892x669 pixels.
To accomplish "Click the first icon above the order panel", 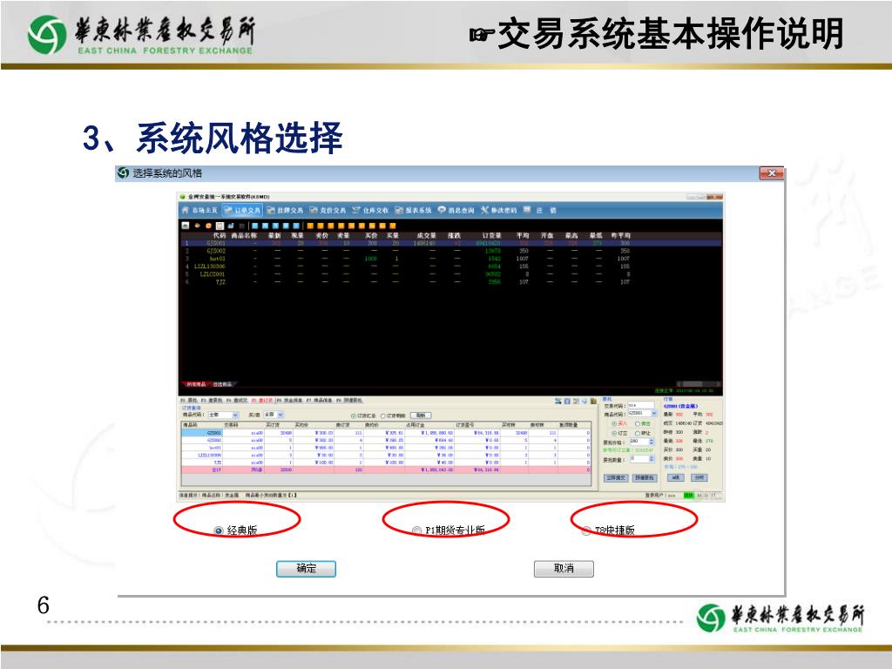I will point(558,402).
